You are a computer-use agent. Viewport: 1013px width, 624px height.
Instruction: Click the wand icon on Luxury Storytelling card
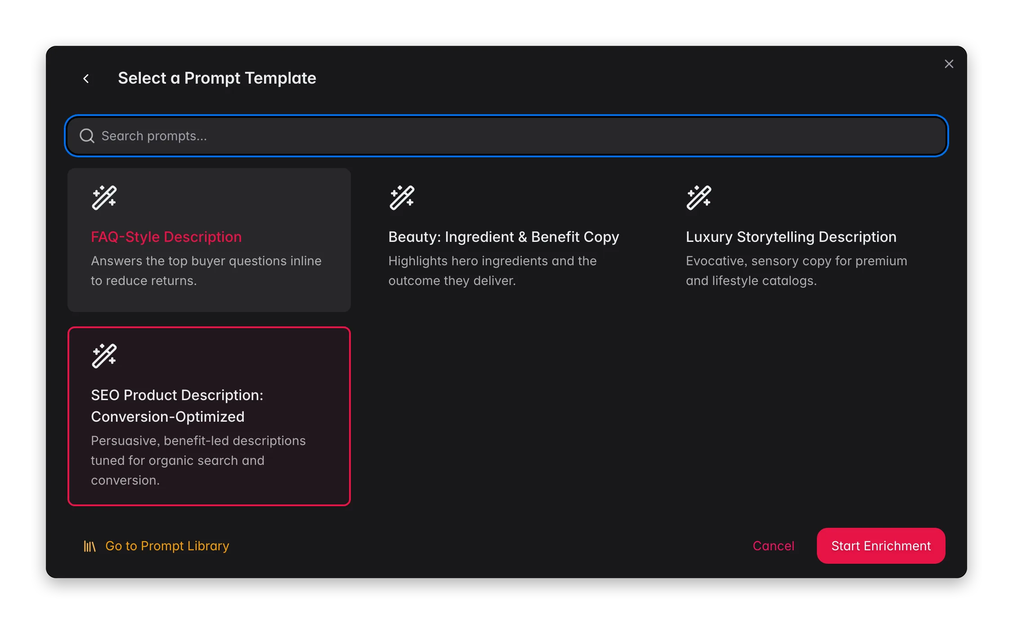[x=699, y=198]
